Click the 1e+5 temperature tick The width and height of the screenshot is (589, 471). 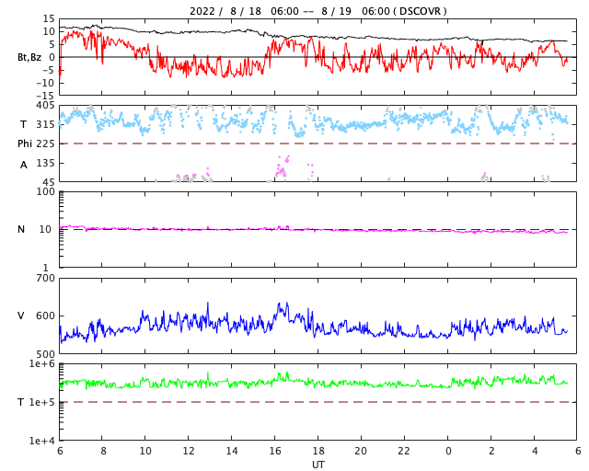click(x=42, y=402)
